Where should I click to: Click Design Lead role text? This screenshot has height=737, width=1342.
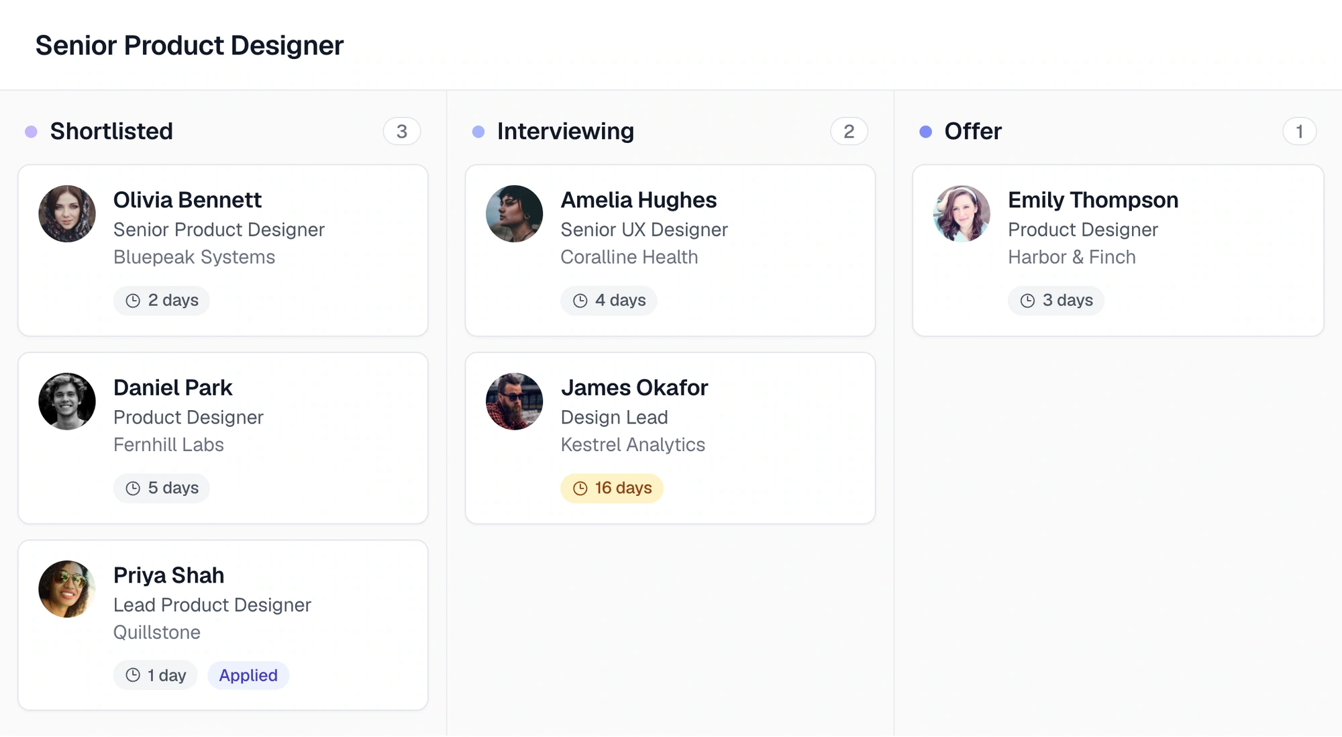coord(614,417)
